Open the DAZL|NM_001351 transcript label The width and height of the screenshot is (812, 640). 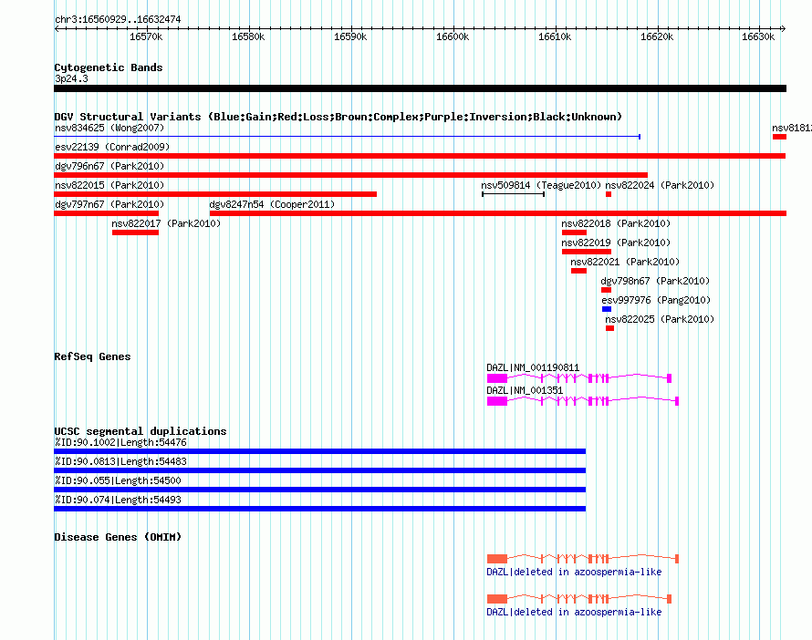coord(525,390)
